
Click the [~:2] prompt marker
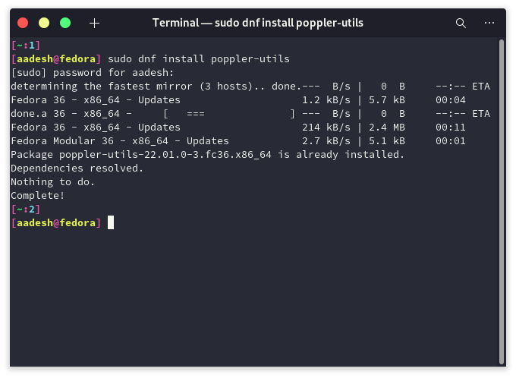26,209
